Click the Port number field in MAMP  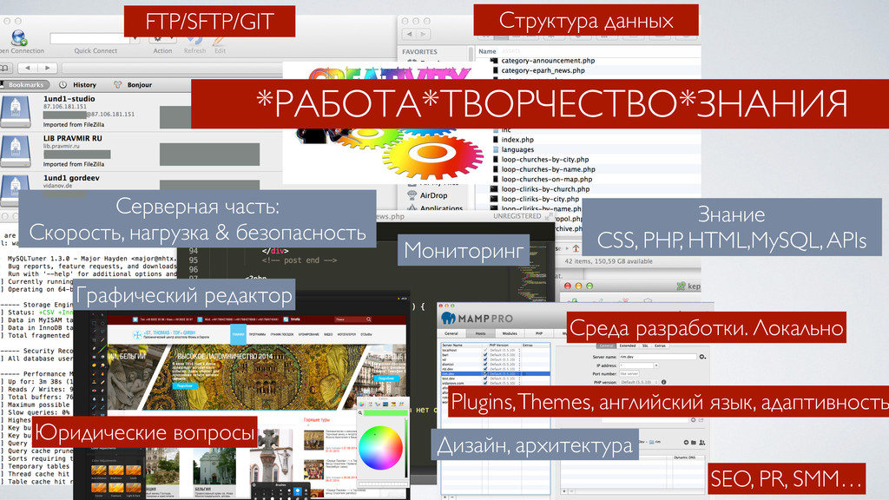pos(629,374)
